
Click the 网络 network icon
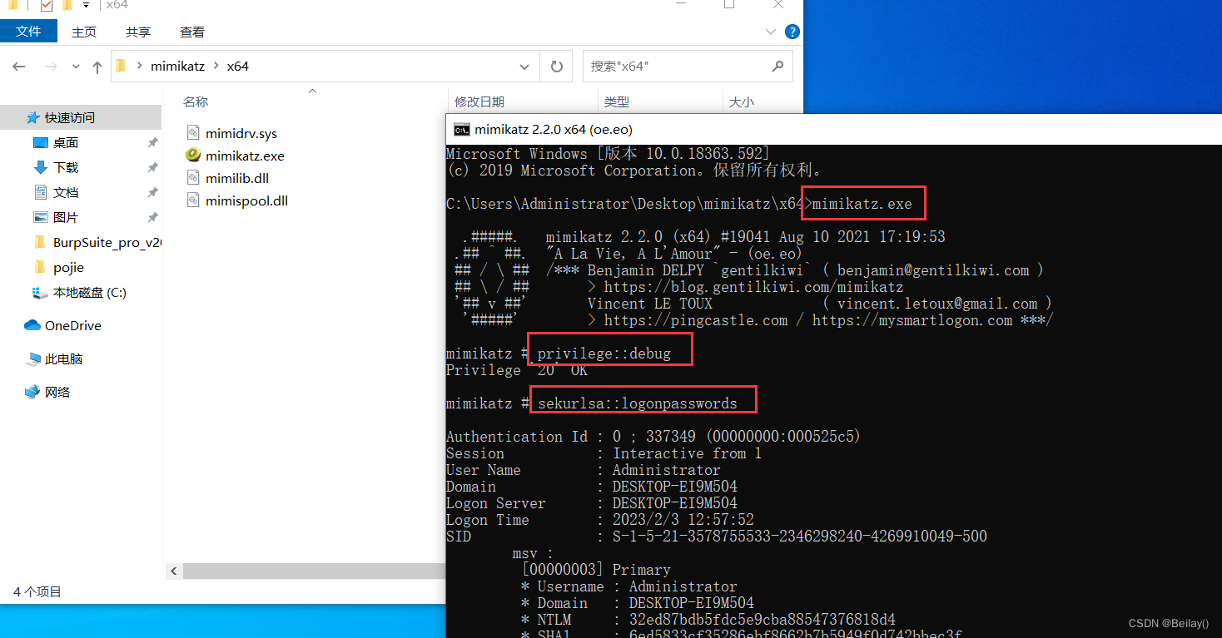(x=32, y=392)
